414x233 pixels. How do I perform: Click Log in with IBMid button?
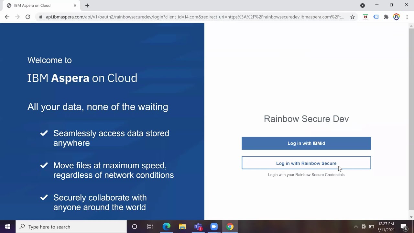point(306,143)
